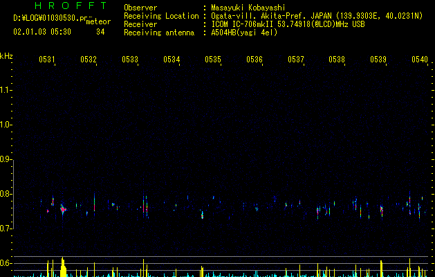
Task: Click the 0538 time marker
Action: pos(337,60)
